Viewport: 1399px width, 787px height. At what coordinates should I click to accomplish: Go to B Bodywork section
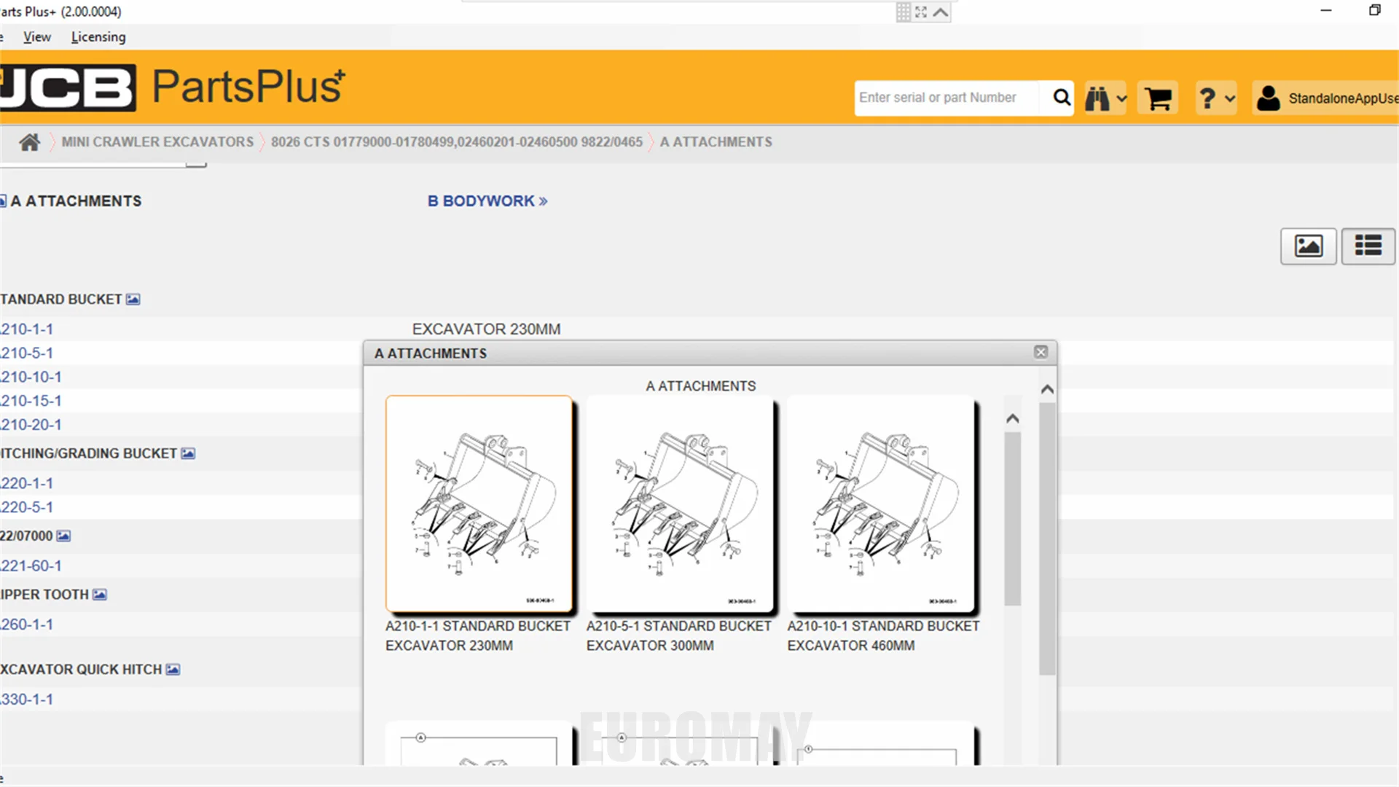(487, 201)
